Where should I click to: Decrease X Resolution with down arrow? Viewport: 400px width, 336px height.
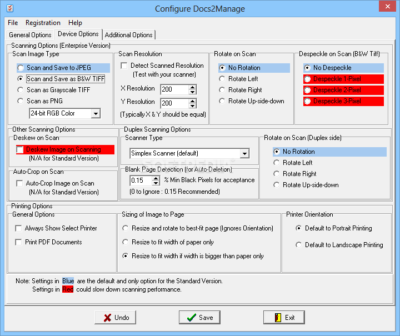[193, 92]
